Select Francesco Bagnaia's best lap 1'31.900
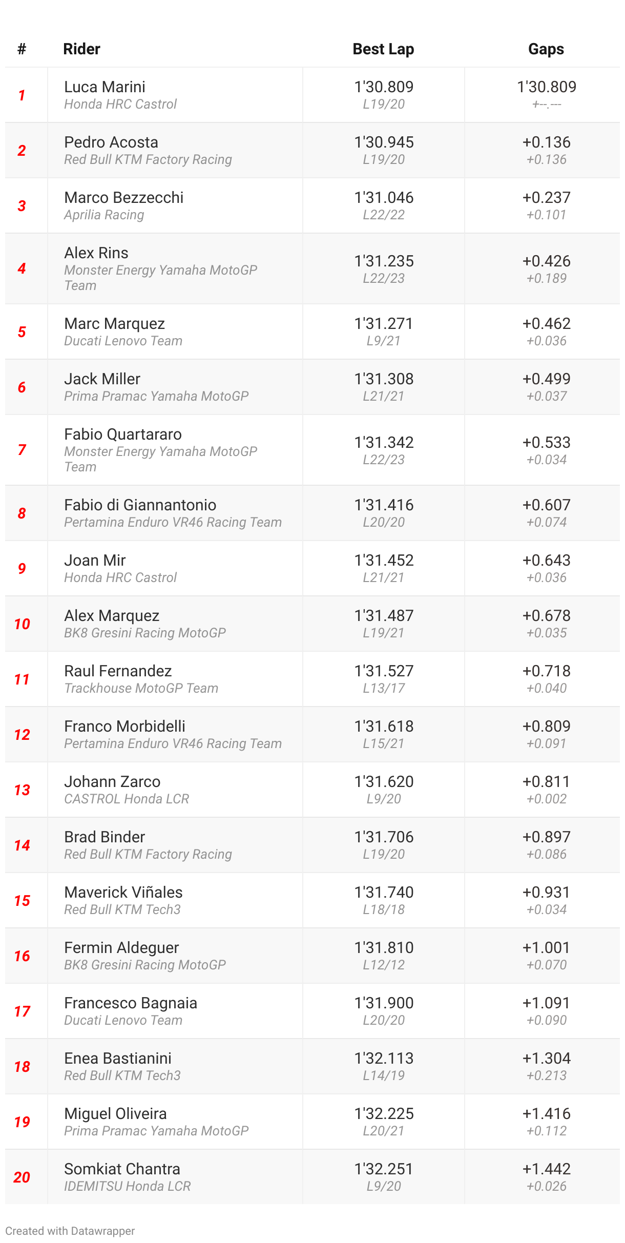Screen dimensions: 625x1243 [384, 1003]
